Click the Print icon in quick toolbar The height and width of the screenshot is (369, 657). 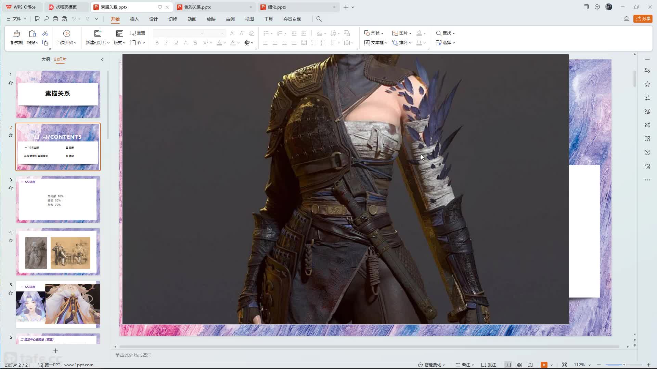coord(55,19)
